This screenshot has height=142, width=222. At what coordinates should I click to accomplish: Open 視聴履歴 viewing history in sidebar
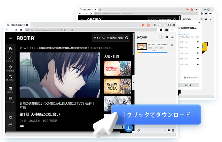10,69
